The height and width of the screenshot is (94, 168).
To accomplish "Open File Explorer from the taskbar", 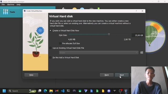I will point(51,91).
